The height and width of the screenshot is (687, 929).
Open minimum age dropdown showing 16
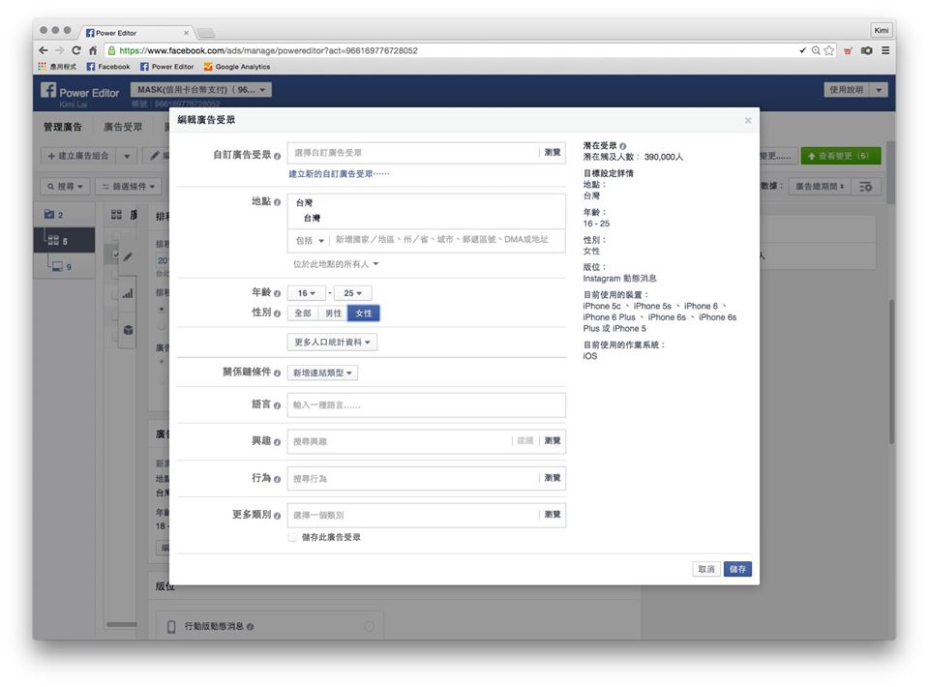(307, 293)
